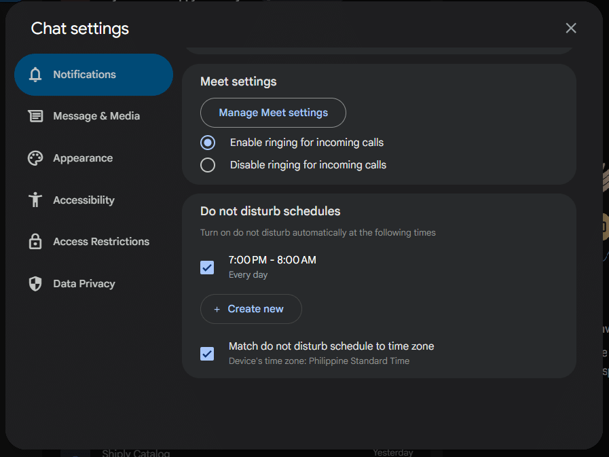The image size is (609, 457).
Task: Click the Access Restrictions lock icon
Action: click(x=35, y=241)
